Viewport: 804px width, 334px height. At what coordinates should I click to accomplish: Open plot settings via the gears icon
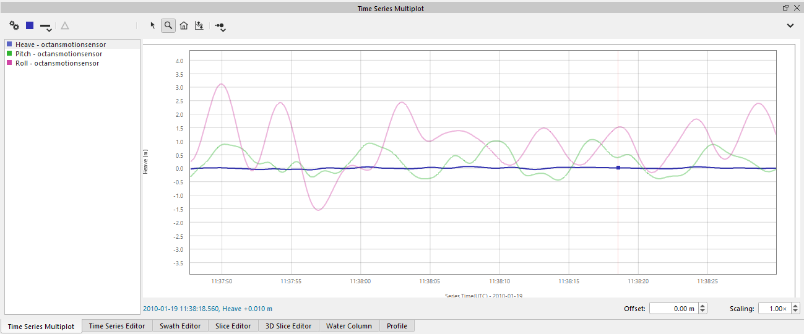click(14, 26)
